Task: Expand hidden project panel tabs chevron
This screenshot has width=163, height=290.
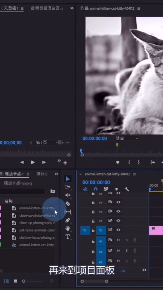Action: 56,174
